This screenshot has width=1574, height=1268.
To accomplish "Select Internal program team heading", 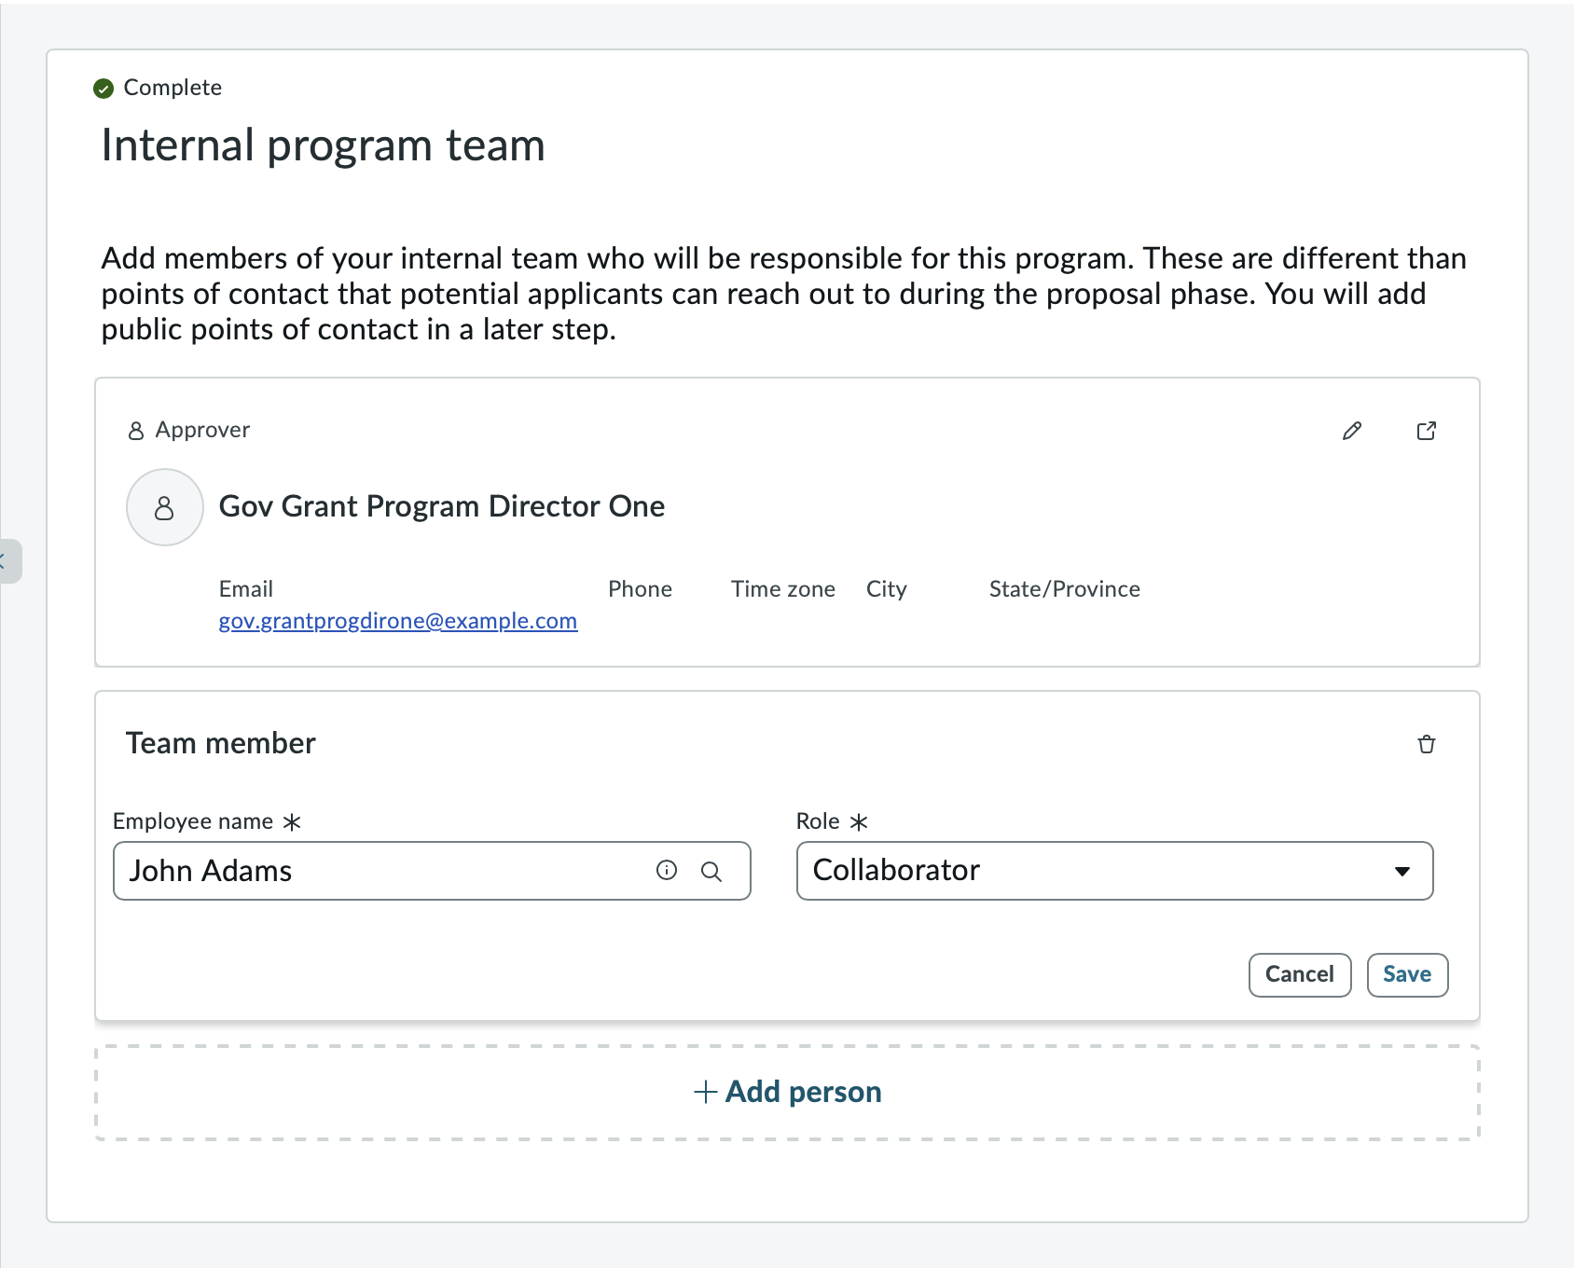I will (323, 145).
